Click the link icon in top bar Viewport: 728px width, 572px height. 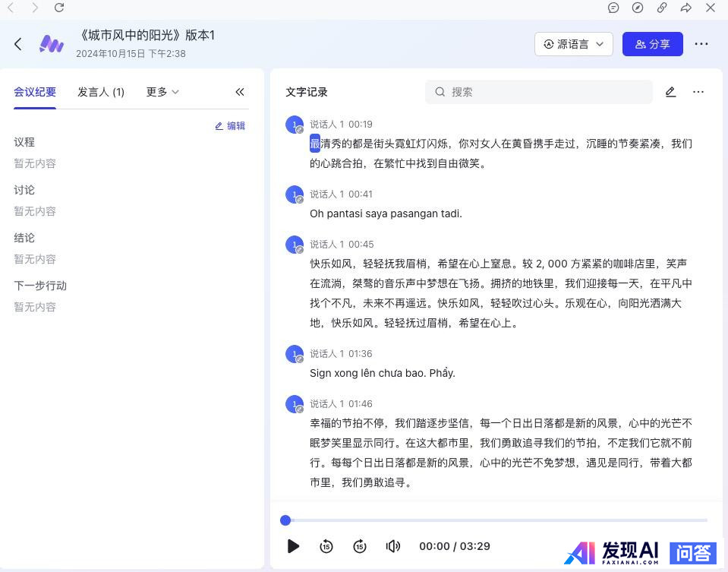pyautogui.click(x=662, y=8)
